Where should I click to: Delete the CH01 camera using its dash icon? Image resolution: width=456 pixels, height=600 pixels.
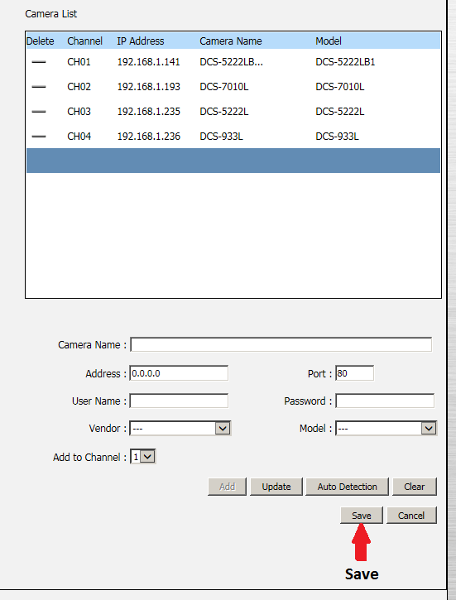point(39,62)
